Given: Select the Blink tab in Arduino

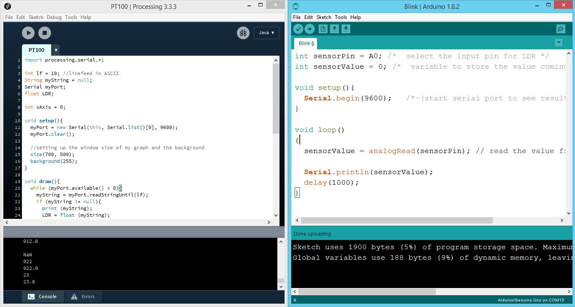Looking at the screenshot, I should click(x=306, y=43).
